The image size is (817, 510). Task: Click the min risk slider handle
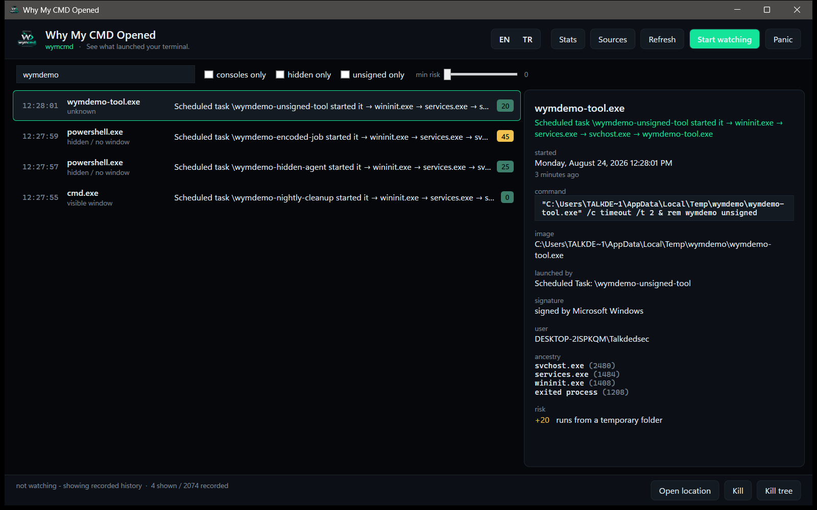[x=447, y=74]
